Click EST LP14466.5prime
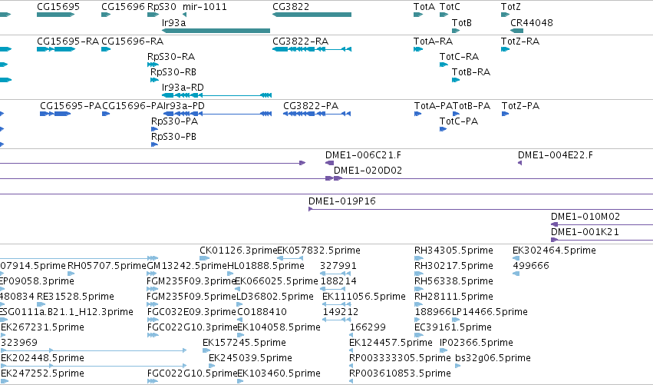Screen dimensions: 653x385 490,313
